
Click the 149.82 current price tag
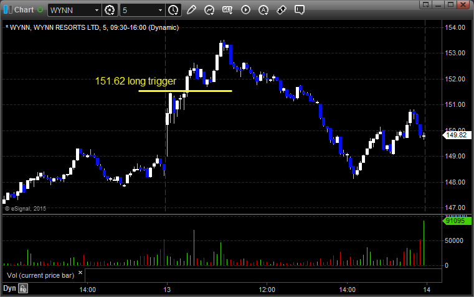click(457, 135)
